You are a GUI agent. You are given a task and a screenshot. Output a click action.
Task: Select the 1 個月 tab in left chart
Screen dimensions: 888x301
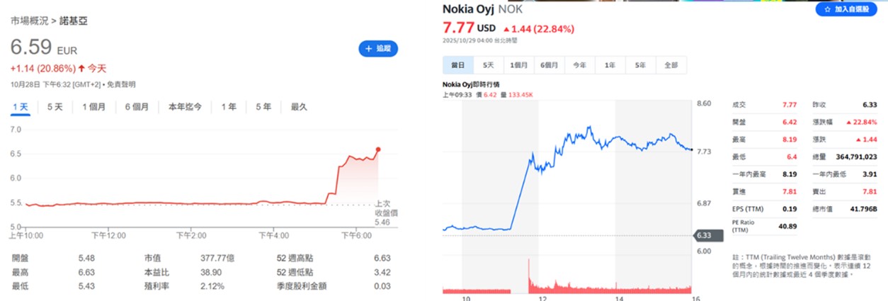pos(94,107)
